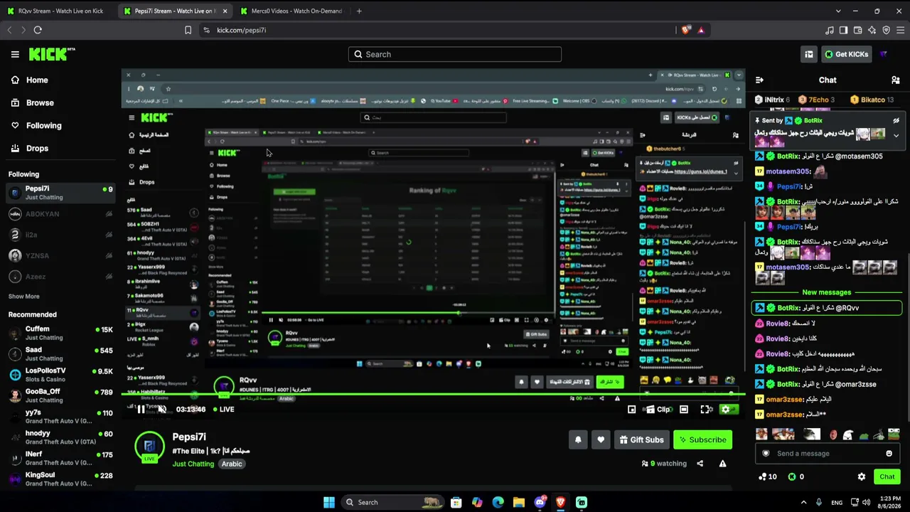
Task: Open Pepsi7i in Following list
Action: (60, 193)
